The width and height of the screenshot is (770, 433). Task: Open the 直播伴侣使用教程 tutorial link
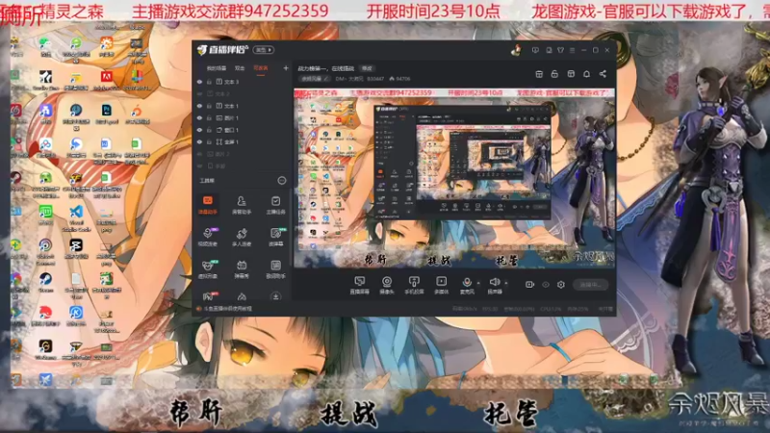coord(225,309)
